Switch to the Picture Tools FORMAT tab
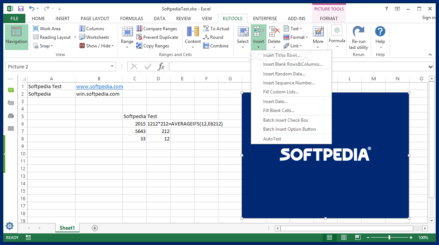 (329, 18)
